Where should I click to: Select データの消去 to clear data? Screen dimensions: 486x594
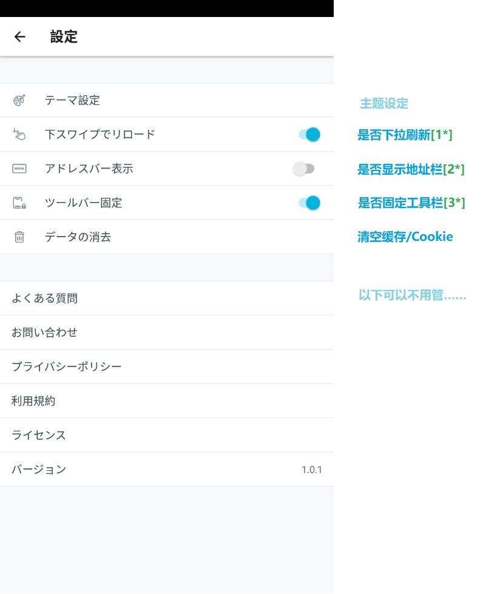pos(78,237)
